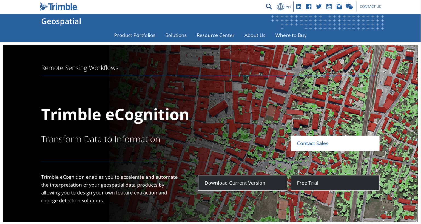This screenshot has width=421, height=224.
Task: Click the language globe icon
Action: click(x=280, y=6)
